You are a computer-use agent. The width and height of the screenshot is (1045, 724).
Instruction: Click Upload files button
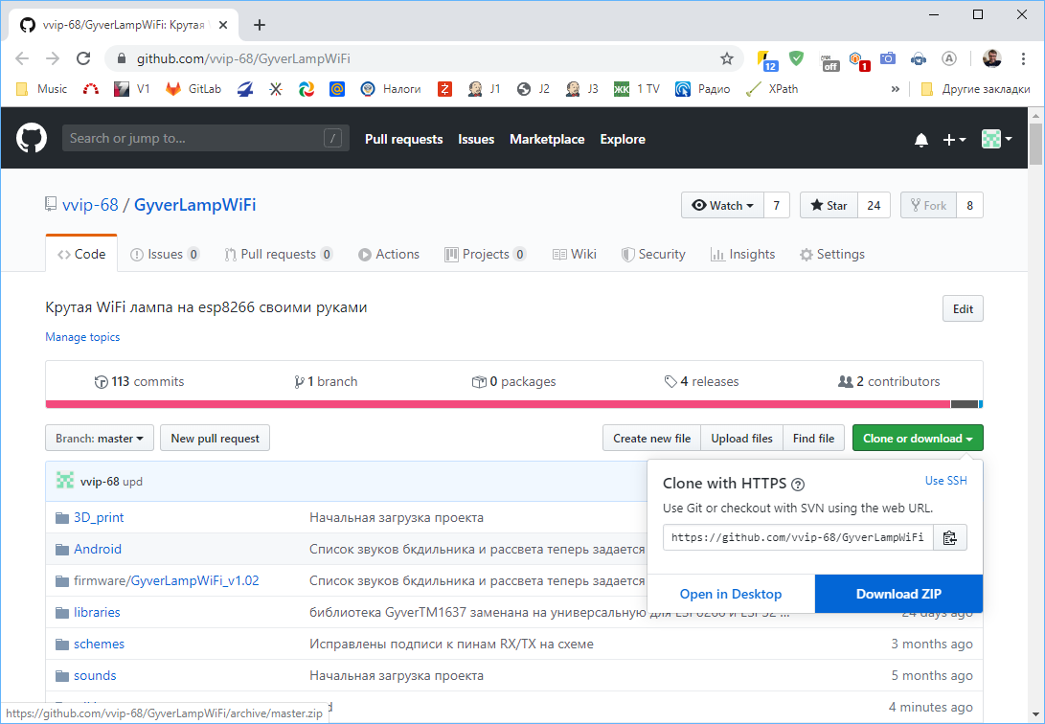coord(741,439)
